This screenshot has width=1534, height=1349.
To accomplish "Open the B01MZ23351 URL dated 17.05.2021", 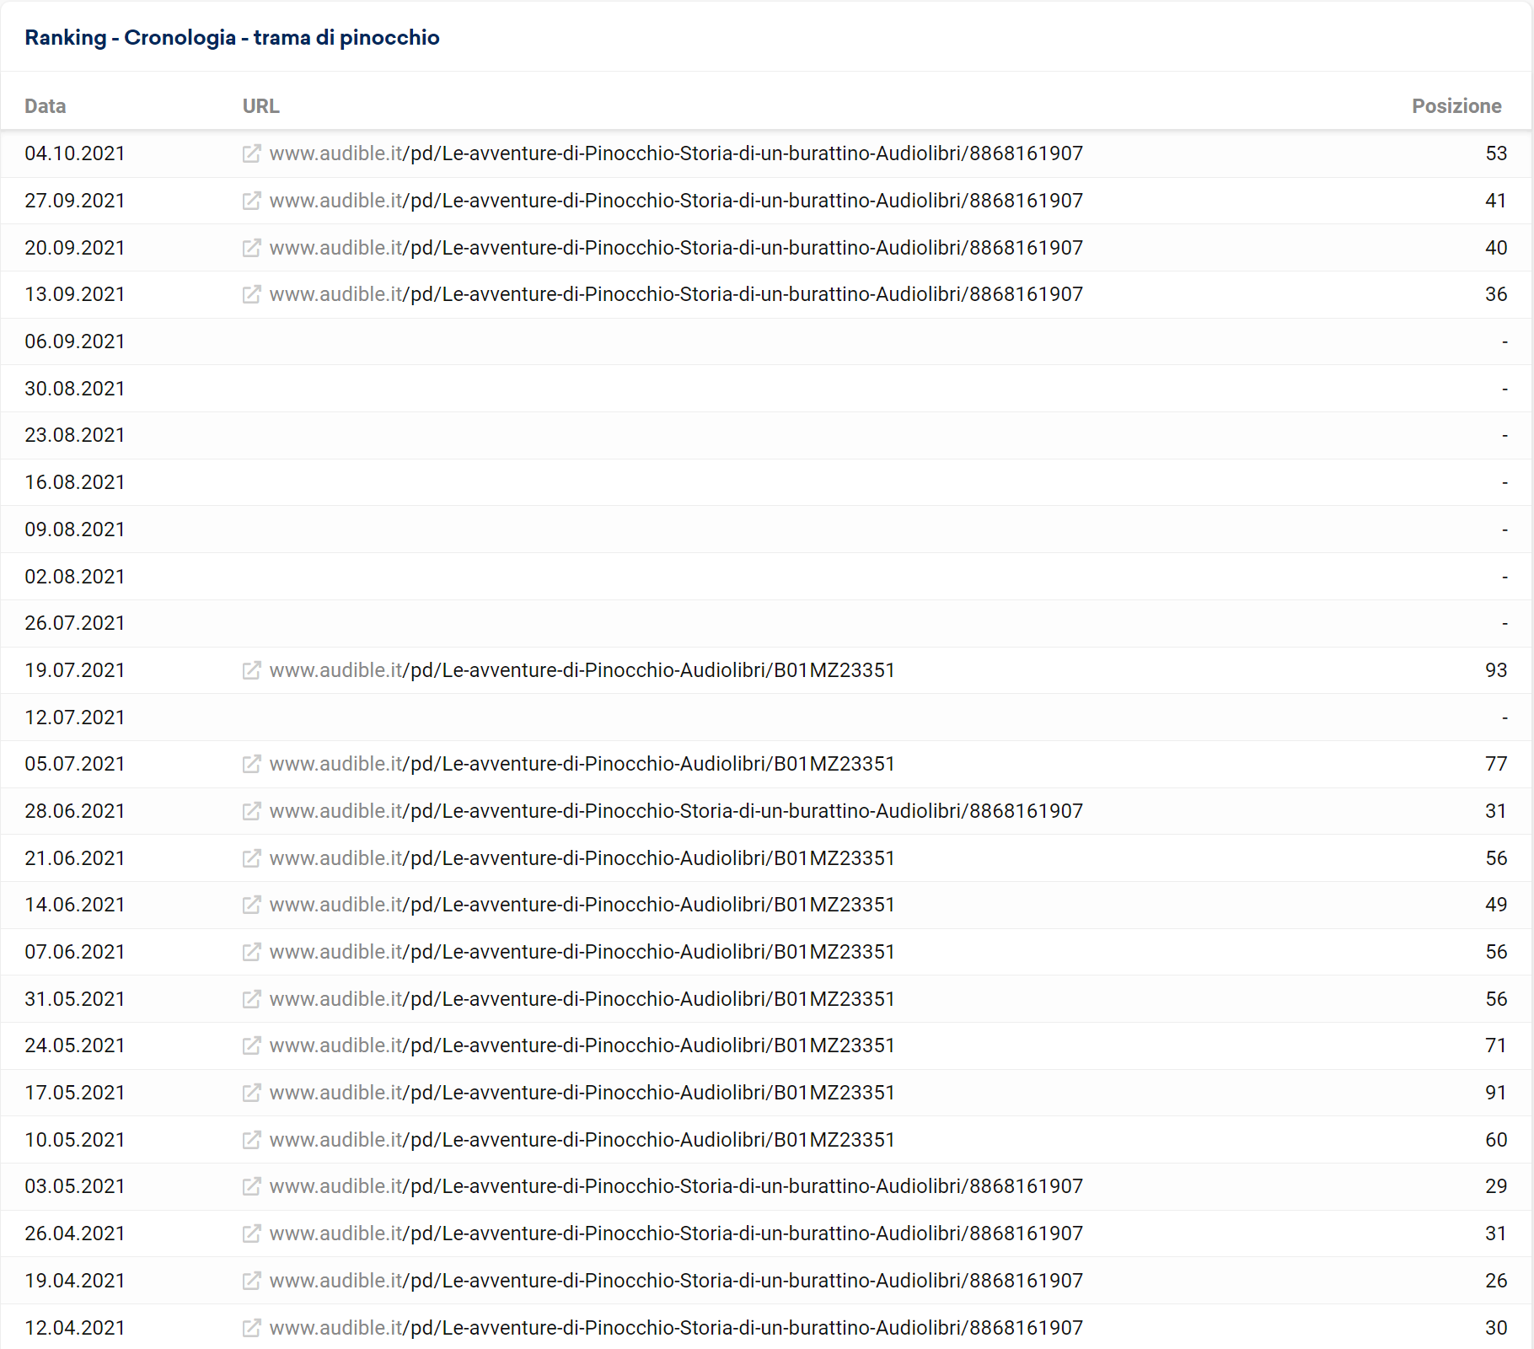I will [582, 1093].
